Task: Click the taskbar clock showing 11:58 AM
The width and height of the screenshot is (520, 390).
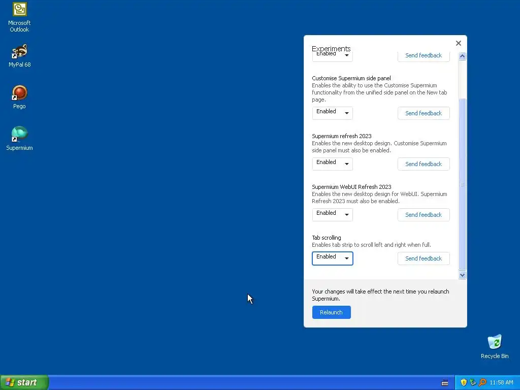Action: [501, 382]
